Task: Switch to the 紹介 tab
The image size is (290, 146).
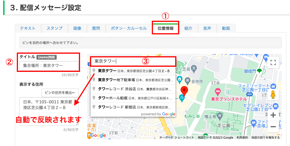Action: pyautogui.click(x=188, y=28)
